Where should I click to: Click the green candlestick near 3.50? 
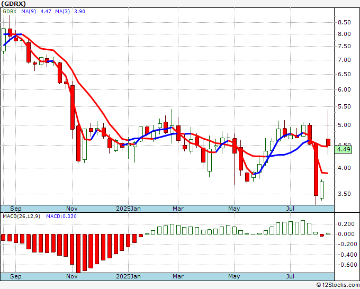pos(322,190)
